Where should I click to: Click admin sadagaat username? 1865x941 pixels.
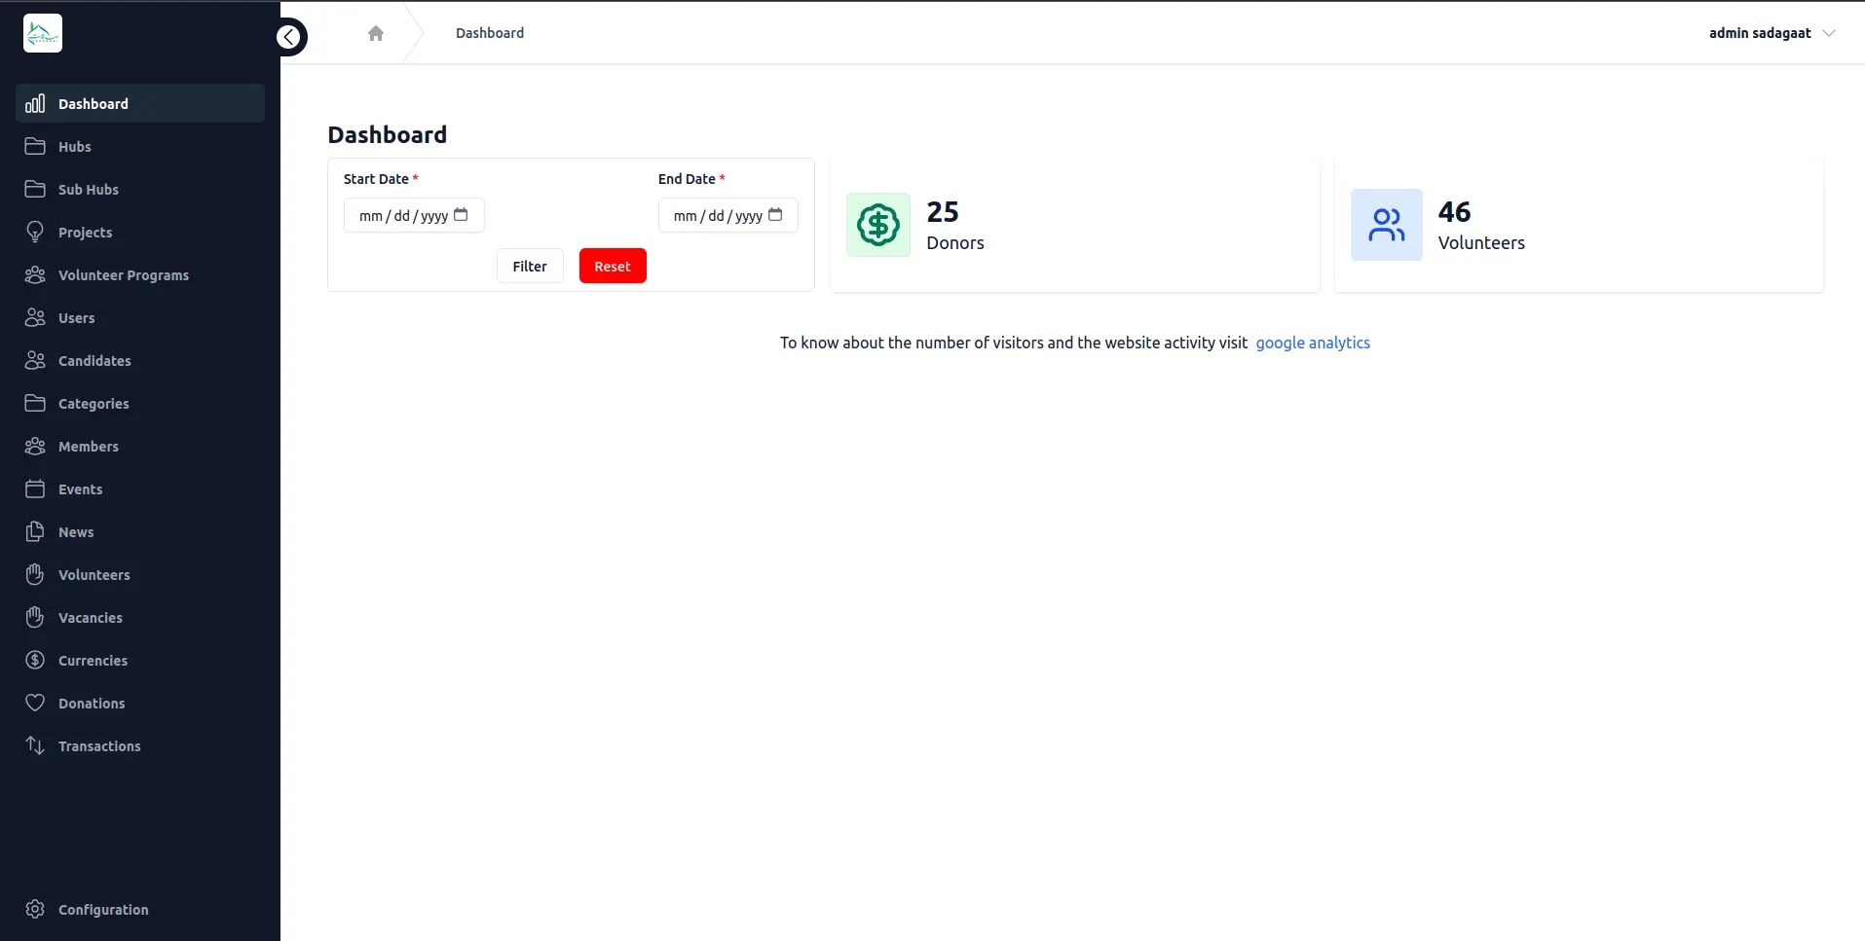coord(1760,33)
